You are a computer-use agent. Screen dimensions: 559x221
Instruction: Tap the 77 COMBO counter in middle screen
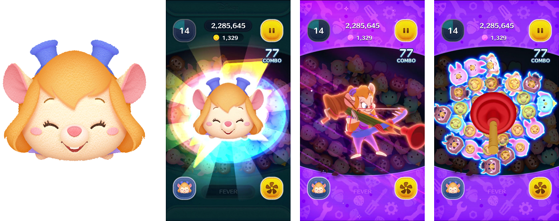[x=407, y=55]
